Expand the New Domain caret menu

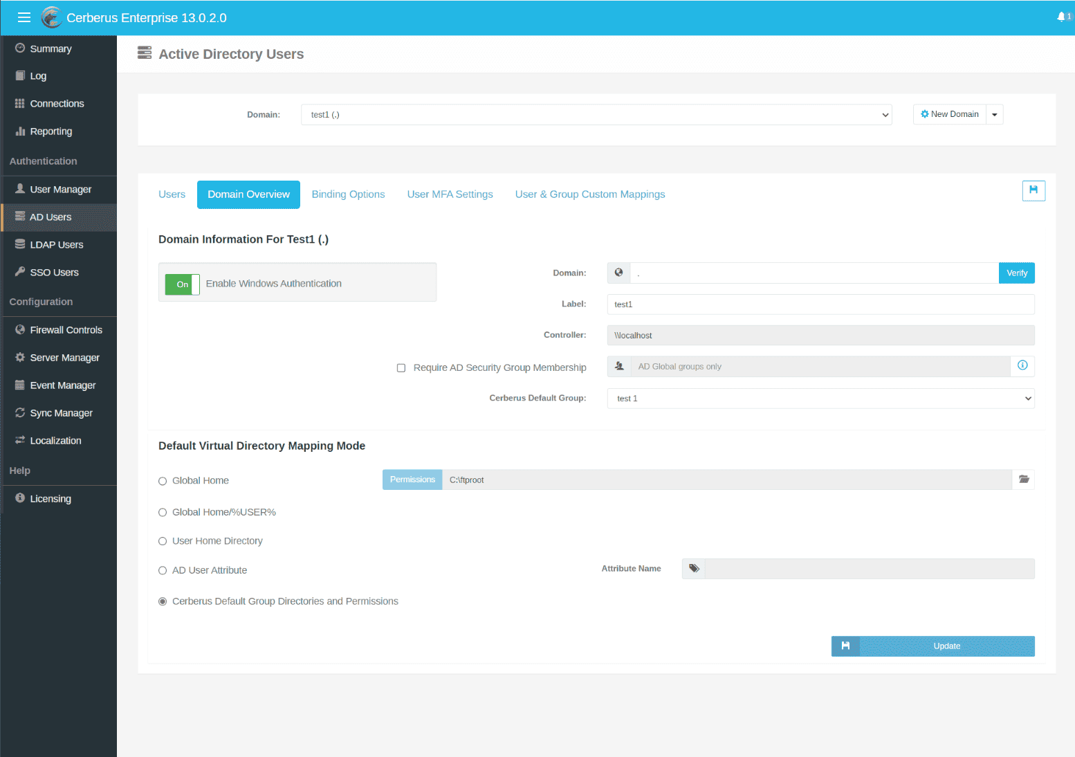coord(995,114)
